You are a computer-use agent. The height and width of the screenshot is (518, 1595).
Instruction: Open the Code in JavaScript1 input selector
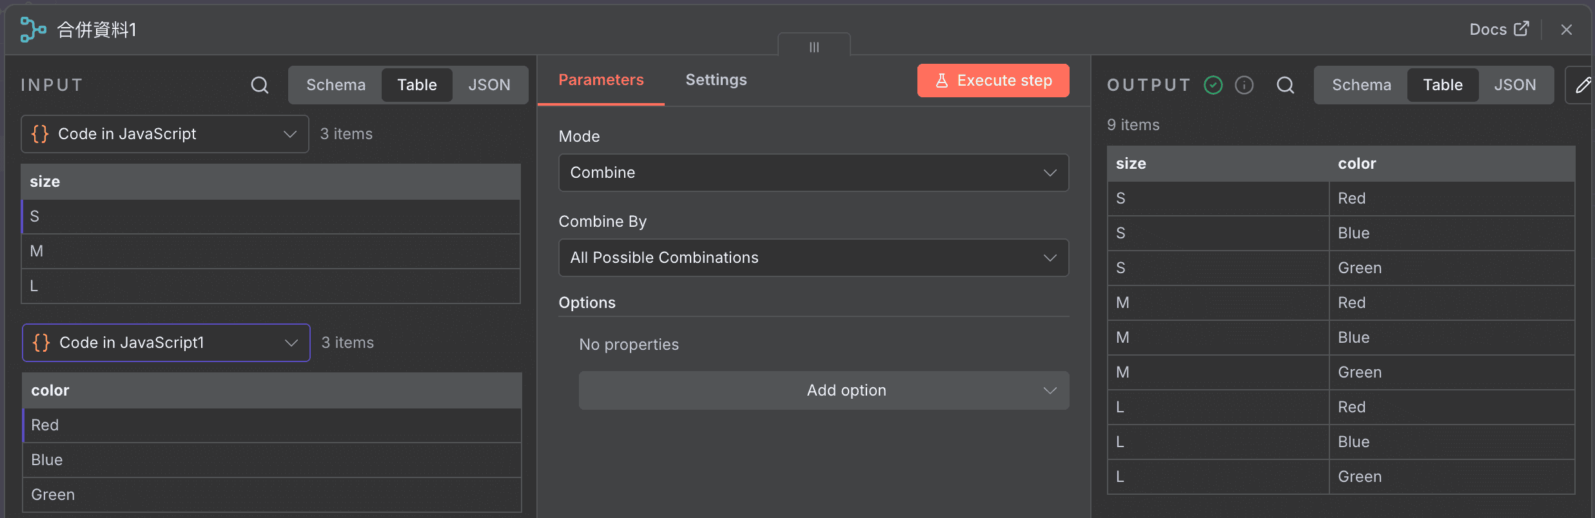pyautogui.click(x=166, y=343)
